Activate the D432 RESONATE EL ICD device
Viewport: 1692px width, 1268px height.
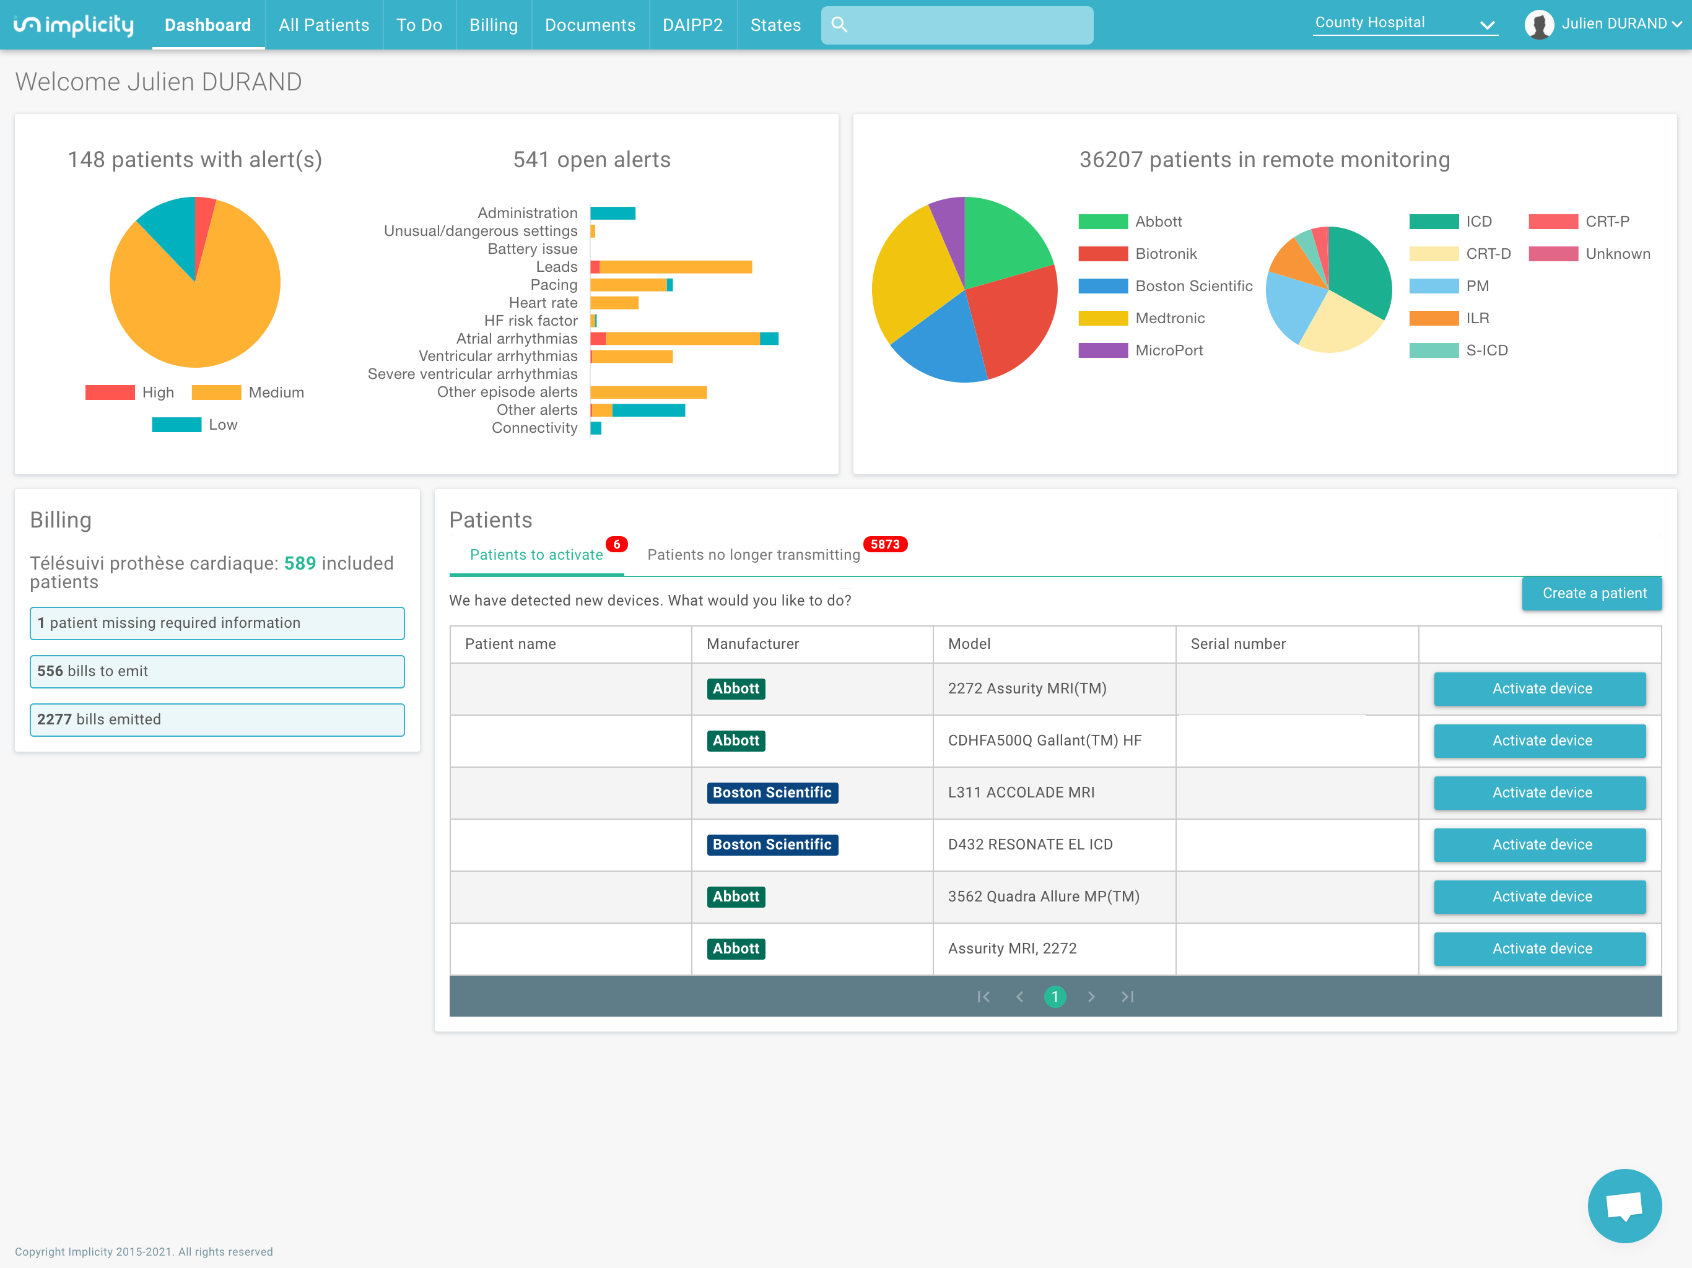(x=1540, y=845)
